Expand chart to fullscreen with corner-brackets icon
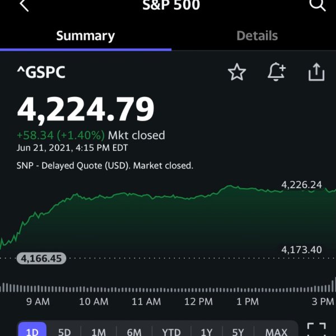 coord(316,330)
